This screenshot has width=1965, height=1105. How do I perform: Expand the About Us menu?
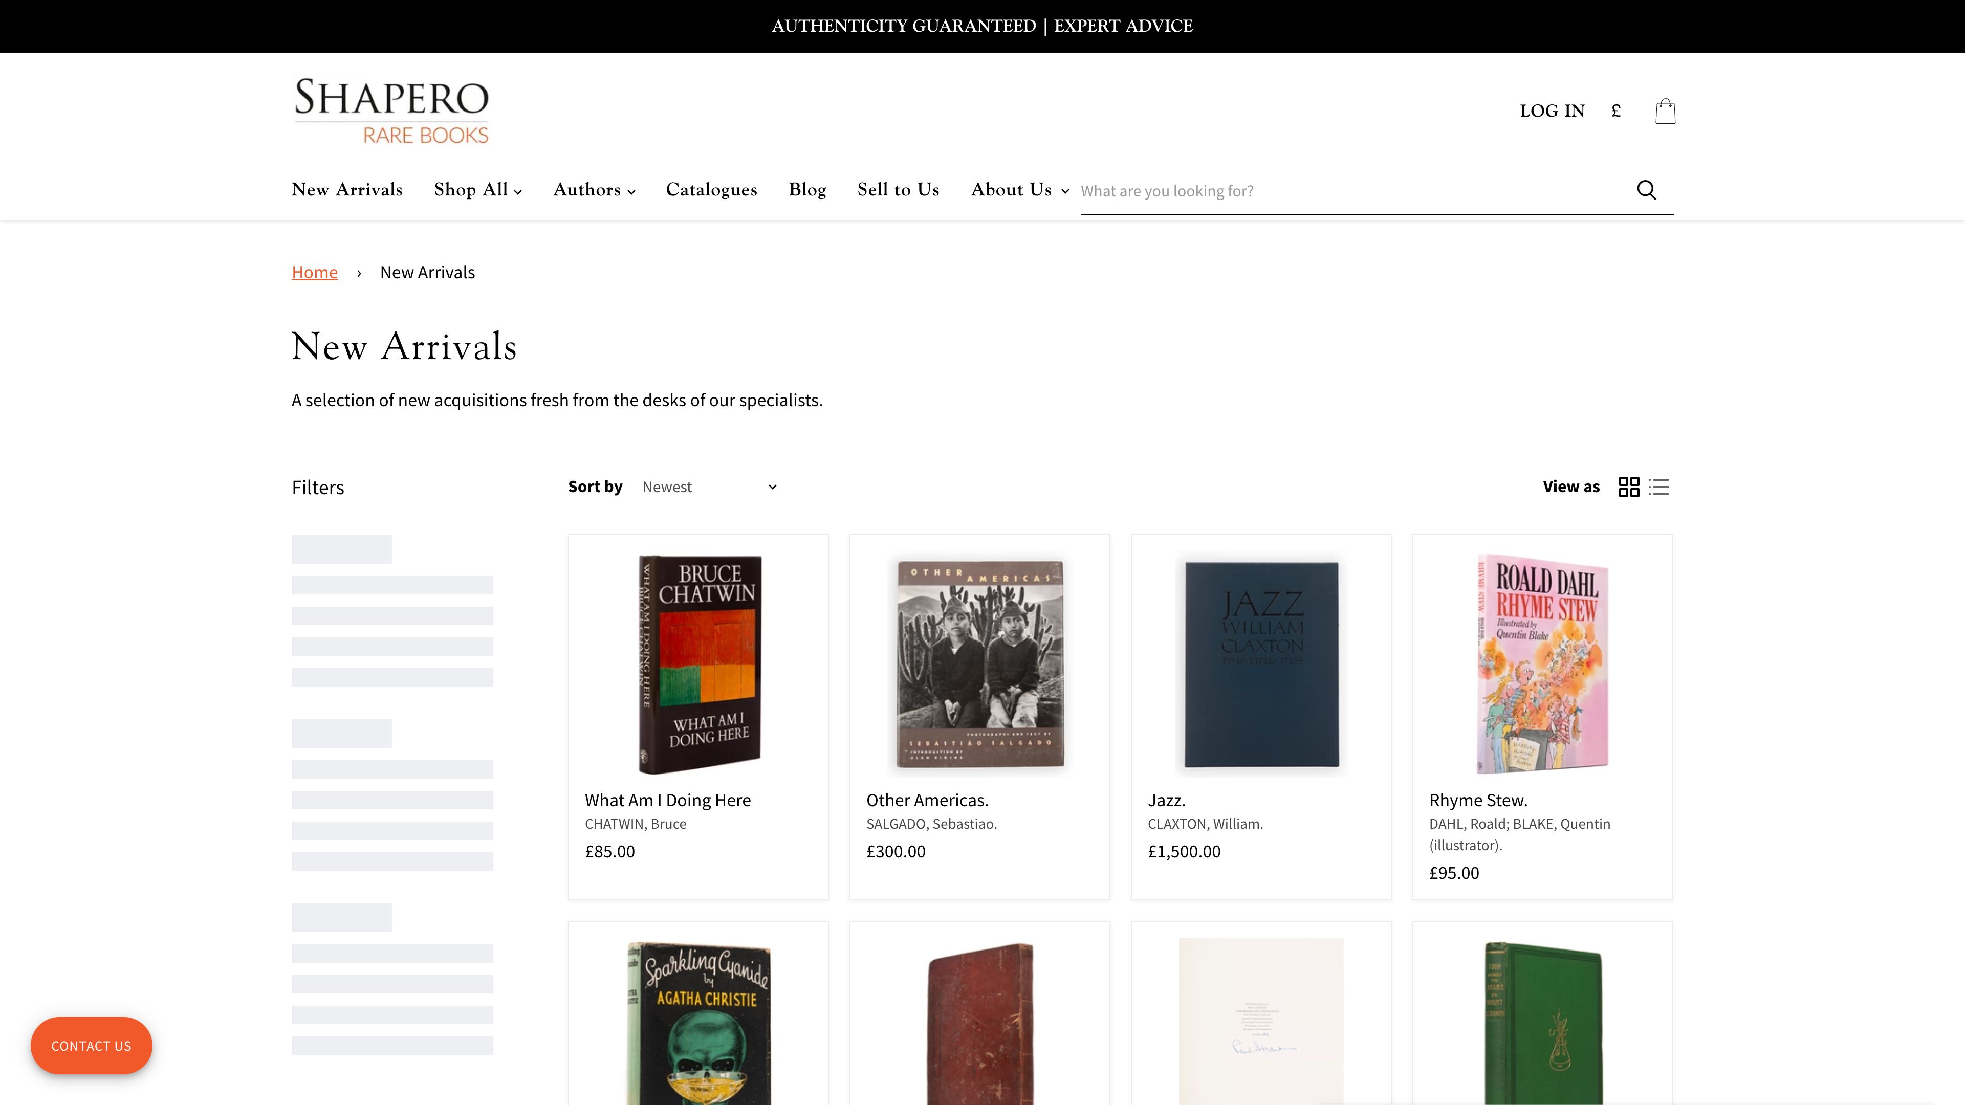pyautogui.click(x=1020, y=190)
